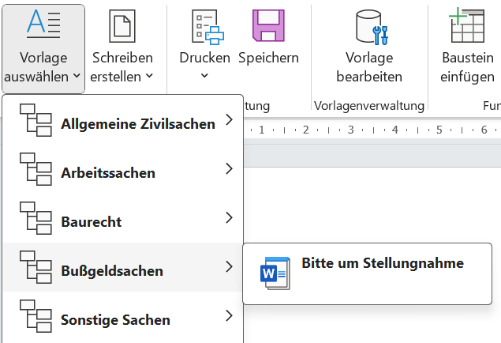
Task: Click the Schreiben erstellen document icon
Action: (x=122, y=24)
